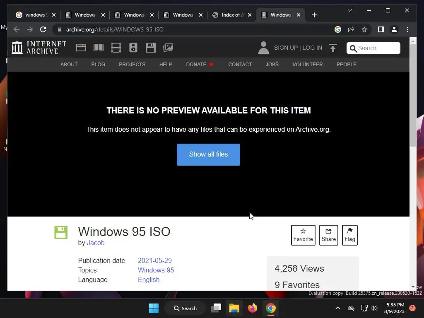Open the DONATE menu item
Screen dimensions: 424x318
(200, 64)
